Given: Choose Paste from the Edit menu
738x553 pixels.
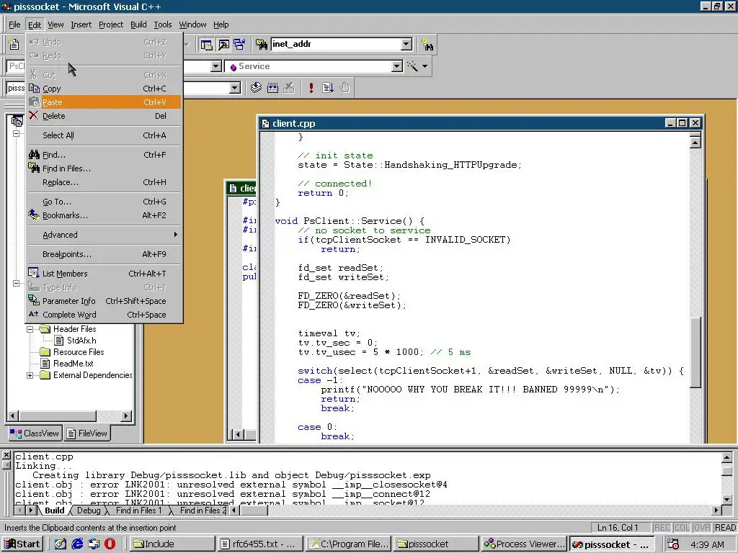Looking at the screenshot, I should [104, 102].
